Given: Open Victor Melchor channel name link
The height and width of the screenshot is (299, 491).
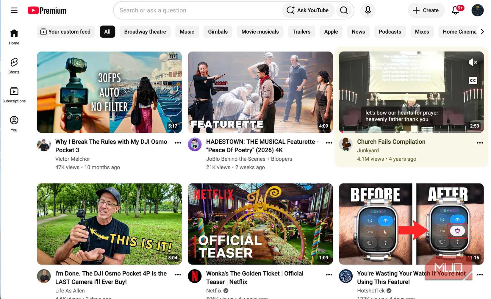Looking at the screenshot, I should click(x=73, y=159).
